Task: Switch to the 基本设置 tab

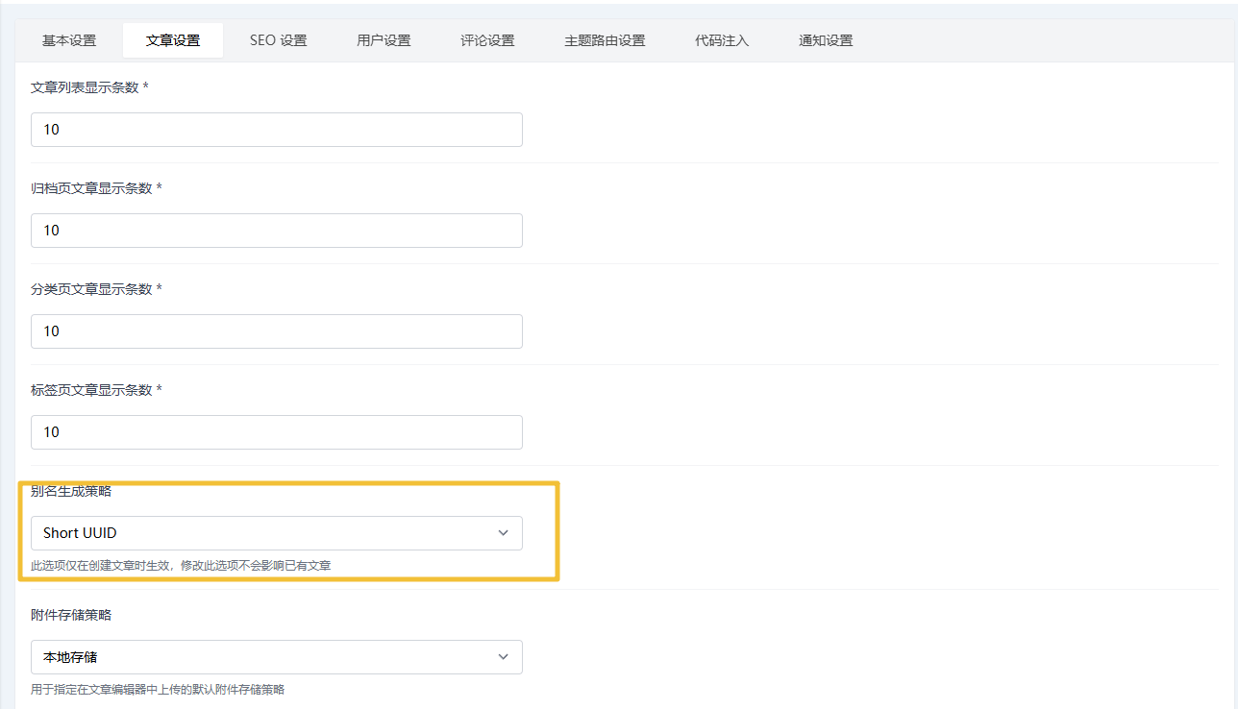Action: 69,40
